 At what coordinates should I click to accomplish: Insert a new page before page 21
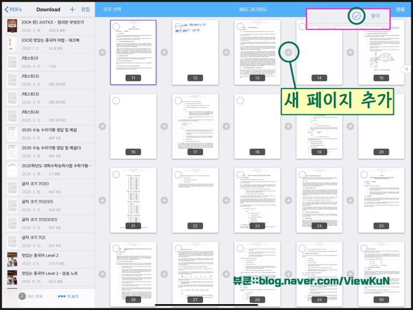[x=102, y=201]
